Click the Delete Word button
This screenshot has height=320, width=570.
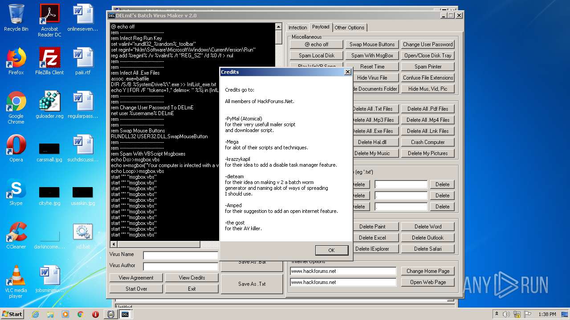click(x=428, y=227)
